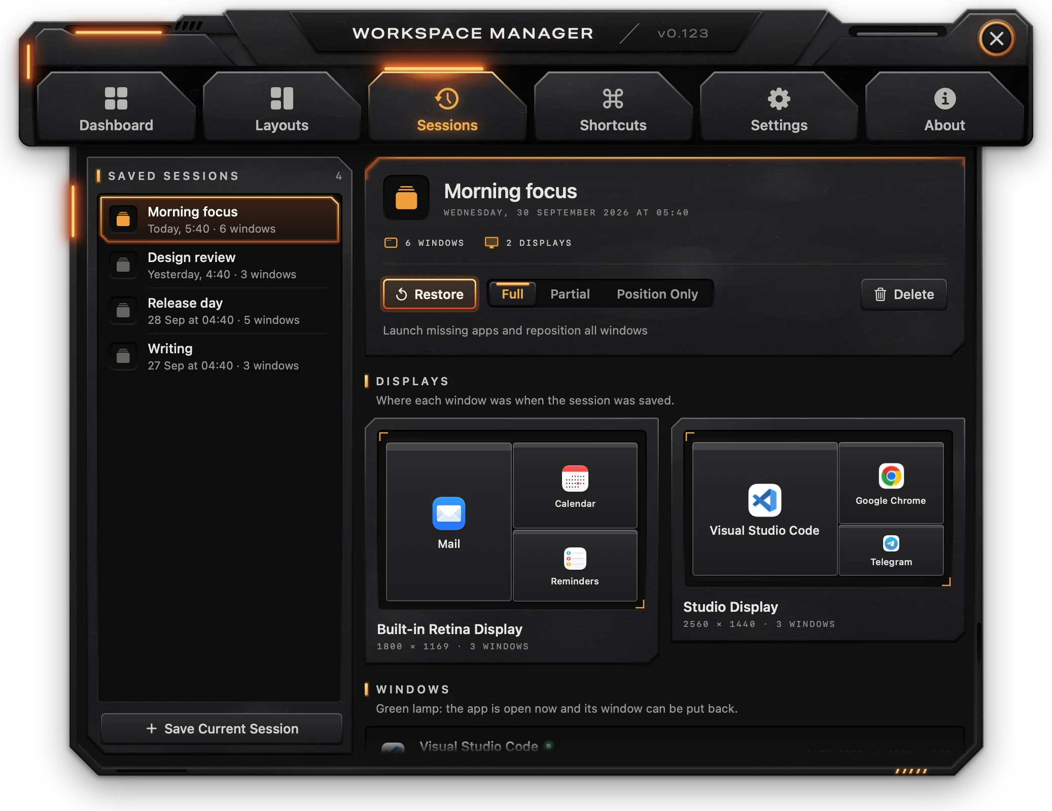Click the Morning focus list icon
The width and height of the screenshot is (1052, 811).
tap(123, 219)
